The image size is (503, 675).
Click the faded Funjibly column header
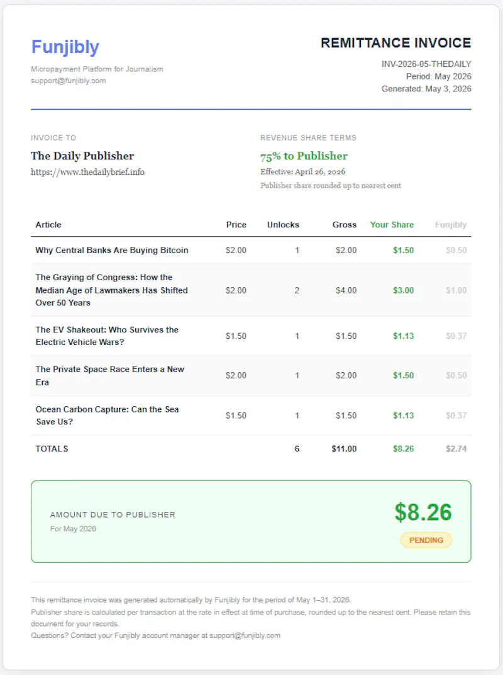pos(451,225)
